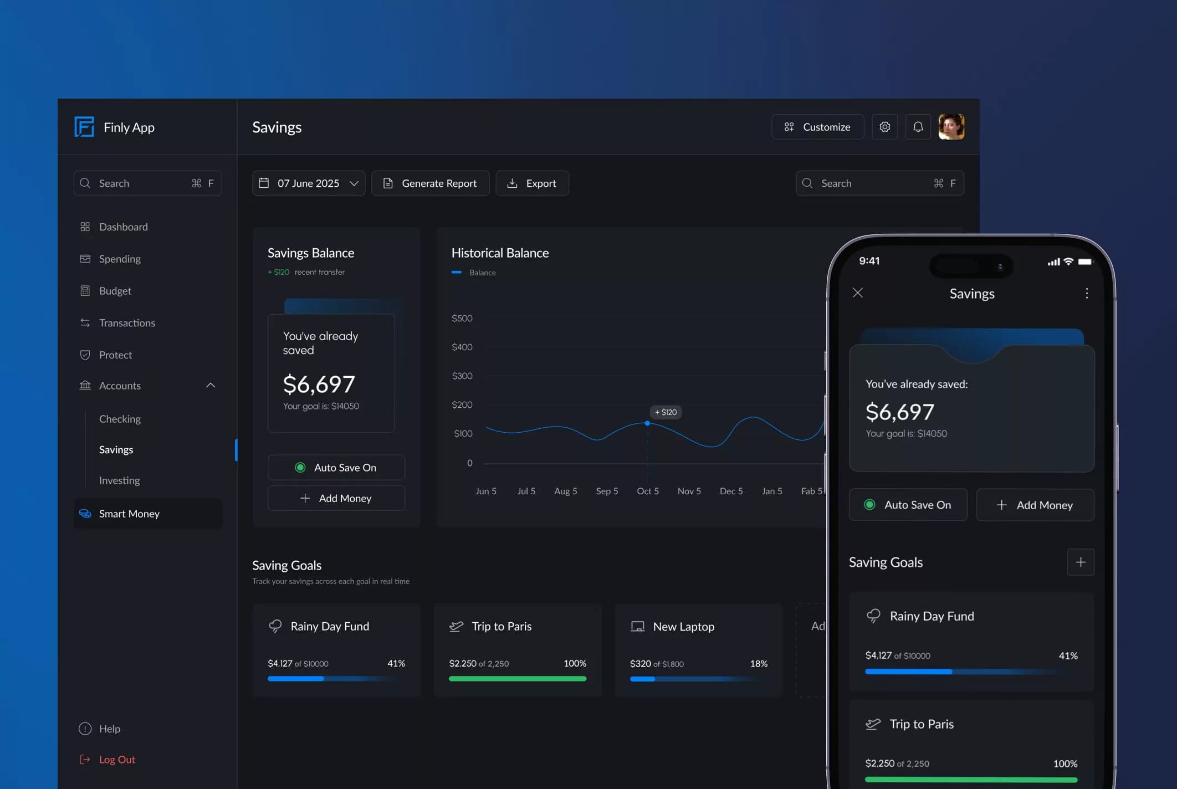Open the phone three-dot menu

tap(1087, 293)
